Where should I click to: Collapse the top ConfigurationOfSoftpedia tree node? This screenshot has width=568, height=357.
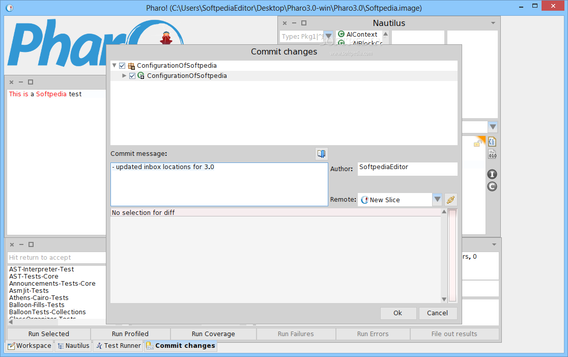pos(114,66)
